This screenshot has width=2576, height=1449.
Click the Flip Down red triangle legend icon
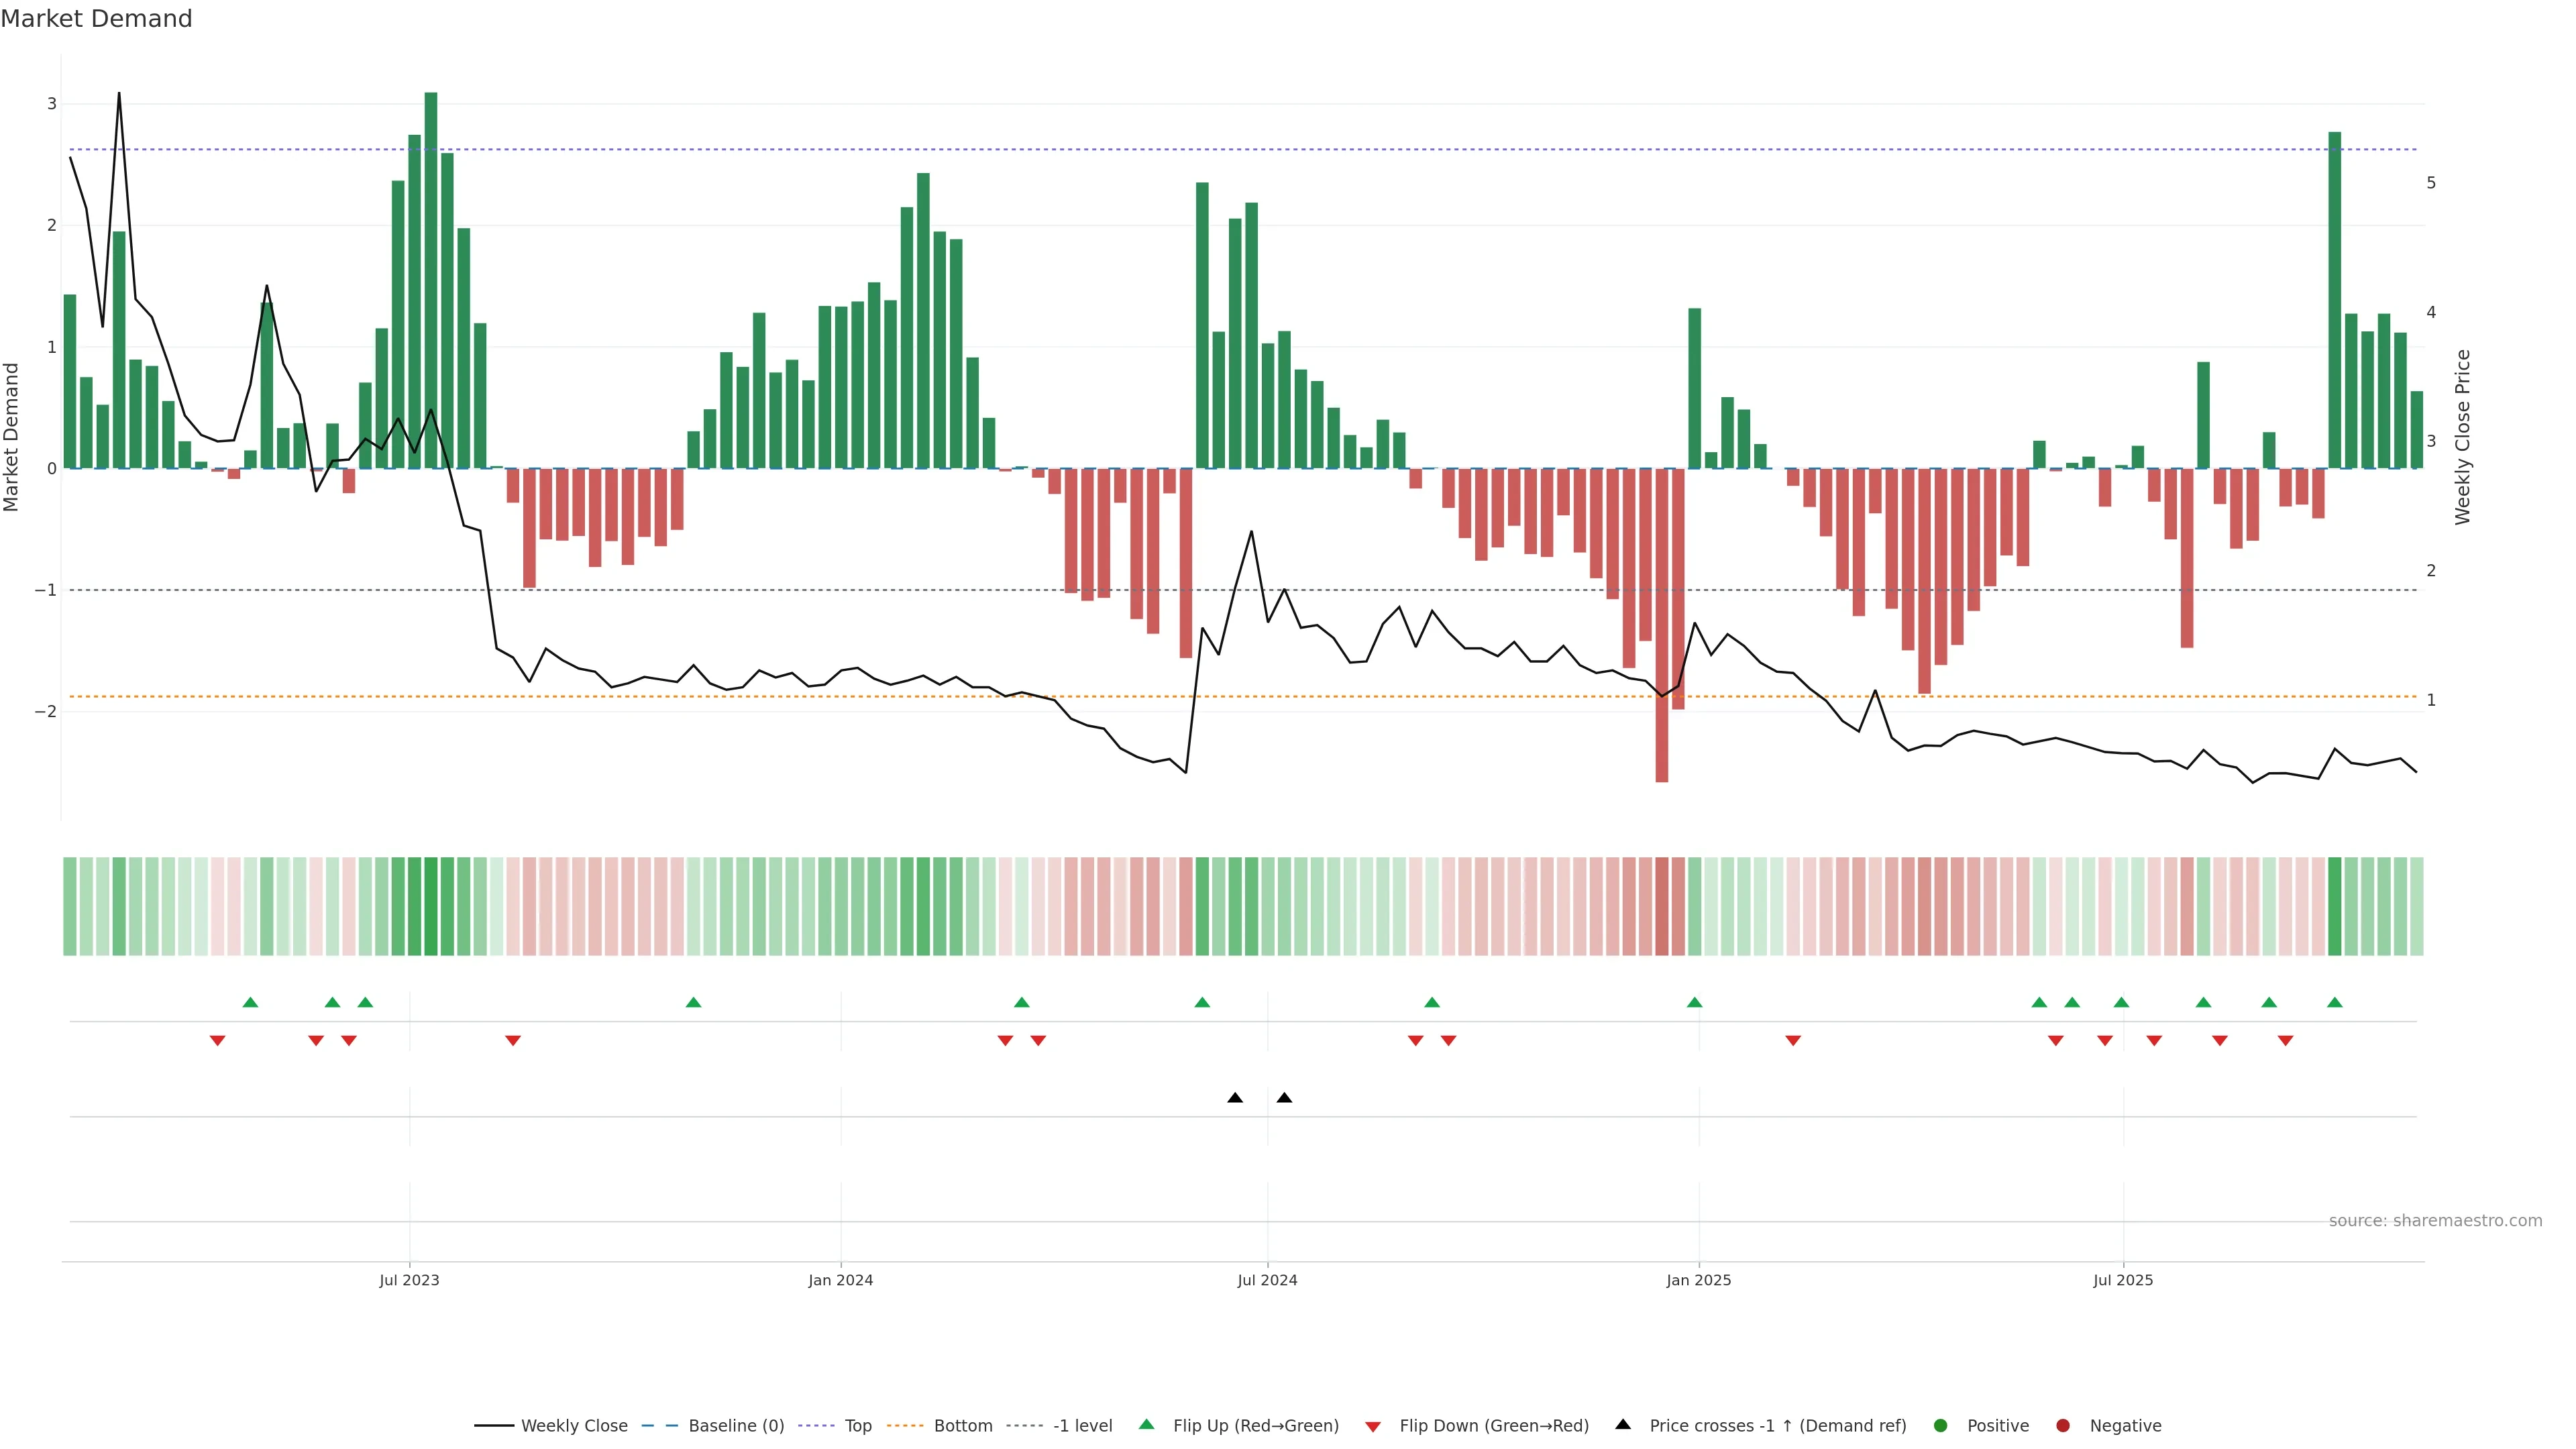pos(1373,1426)
